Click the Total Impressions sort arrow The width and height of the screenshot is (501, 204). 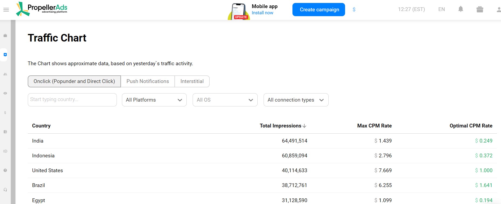tap(305, 126)
